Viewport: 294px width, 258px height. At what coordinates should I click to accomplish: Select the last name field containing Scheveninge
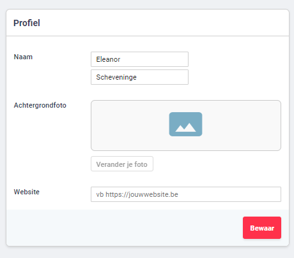click(x=139, y=77)
